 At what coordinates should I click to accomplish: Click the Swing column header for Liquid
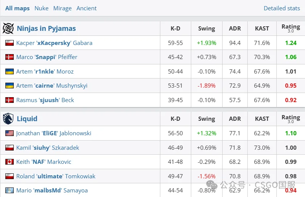click(207, 119)
